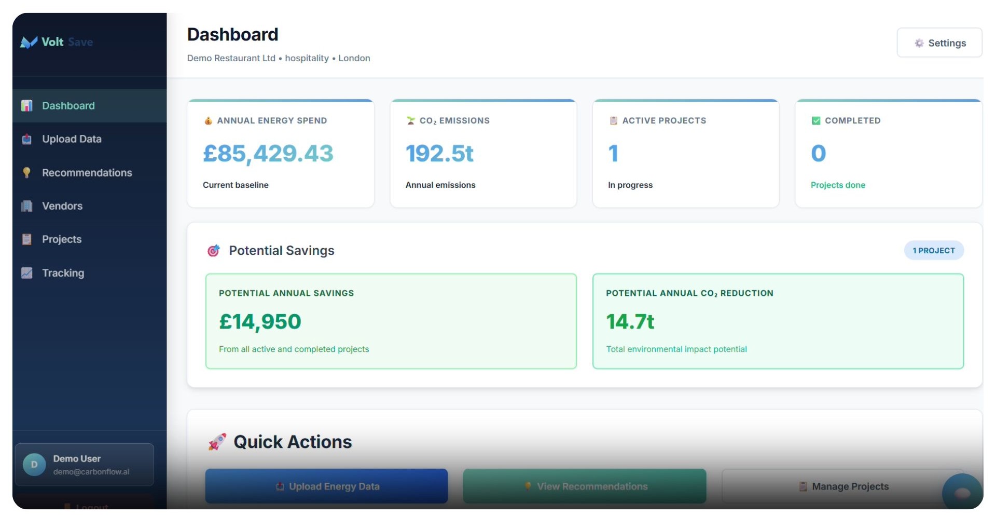Click the Manage Projects quick action
This screenshot has width=996, height=517.
843,486
